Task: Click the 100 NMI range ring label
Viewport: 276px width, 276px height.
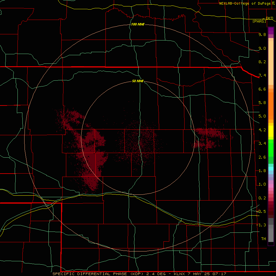Action: point(138,24)
